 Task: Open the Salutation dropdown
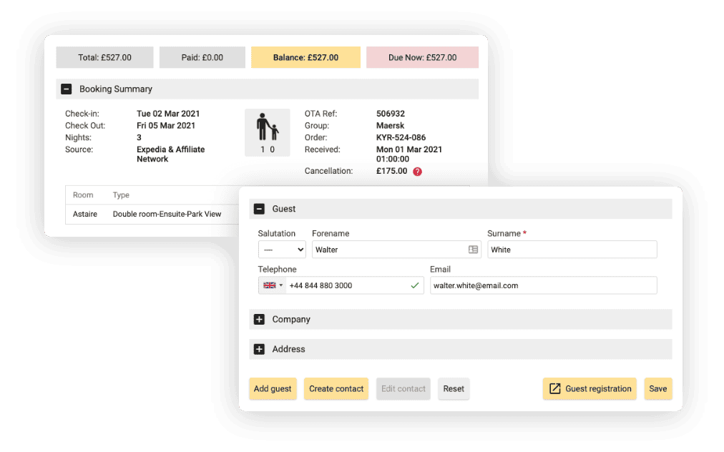282,250
